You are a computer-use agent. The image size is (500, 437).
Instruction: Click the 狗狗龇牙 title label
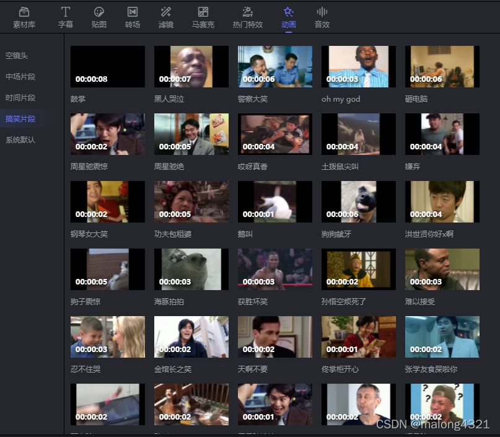pyautogui.click(x=336, y=234)
